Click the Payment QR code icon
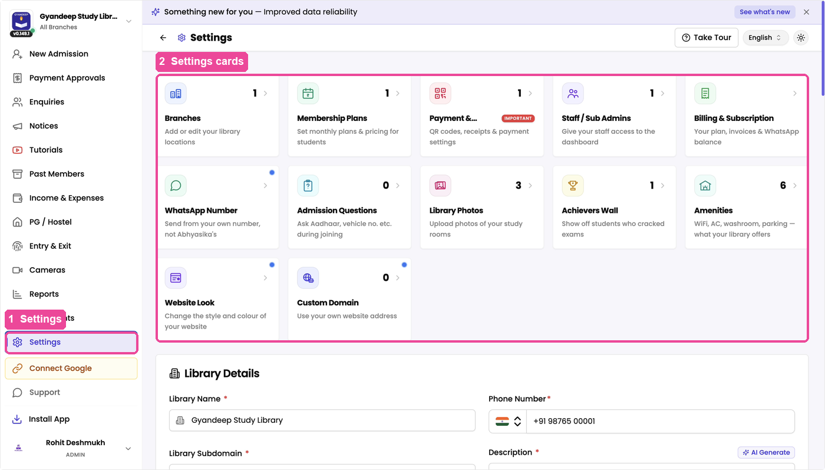Screen dimensions: 825x470 [x=440, y=93]
